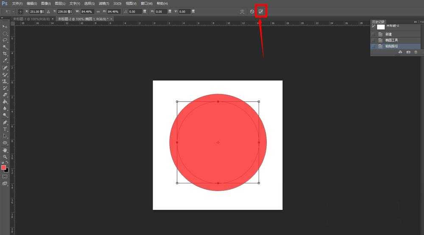Select the Ellipse shape tool
The image size is (424, 235).
[5, 143]
